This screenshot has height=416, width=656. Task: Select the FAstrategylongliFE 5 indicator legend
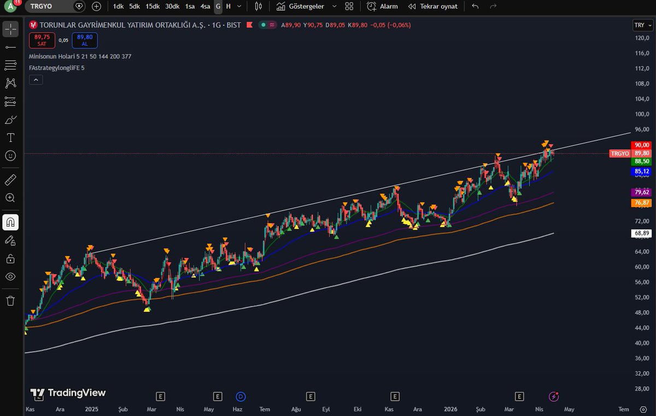coord(57,68)
